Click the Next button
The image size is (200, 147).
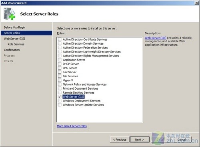point(140,139)
